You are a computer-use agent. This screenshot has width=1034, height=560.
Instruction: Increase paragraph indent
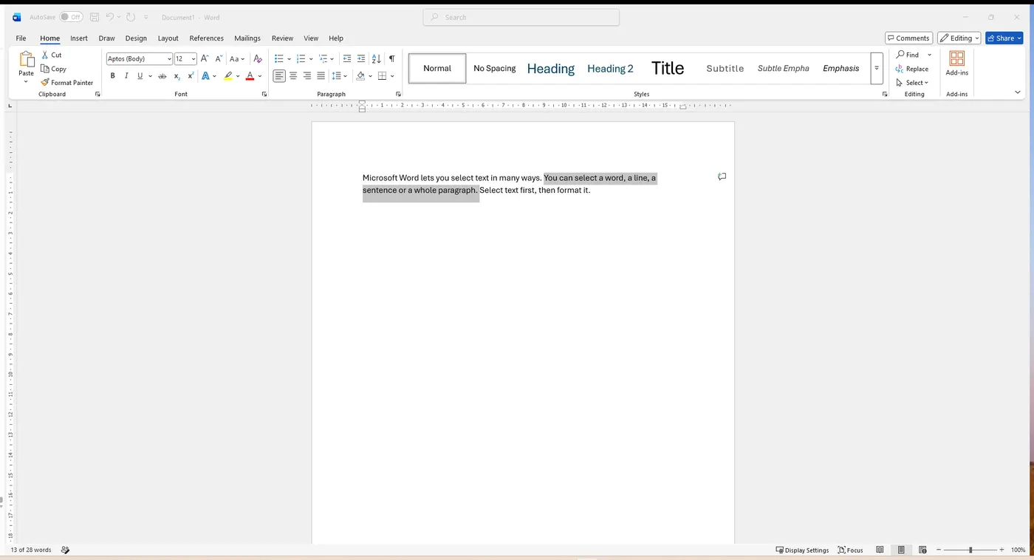(361, 58)
